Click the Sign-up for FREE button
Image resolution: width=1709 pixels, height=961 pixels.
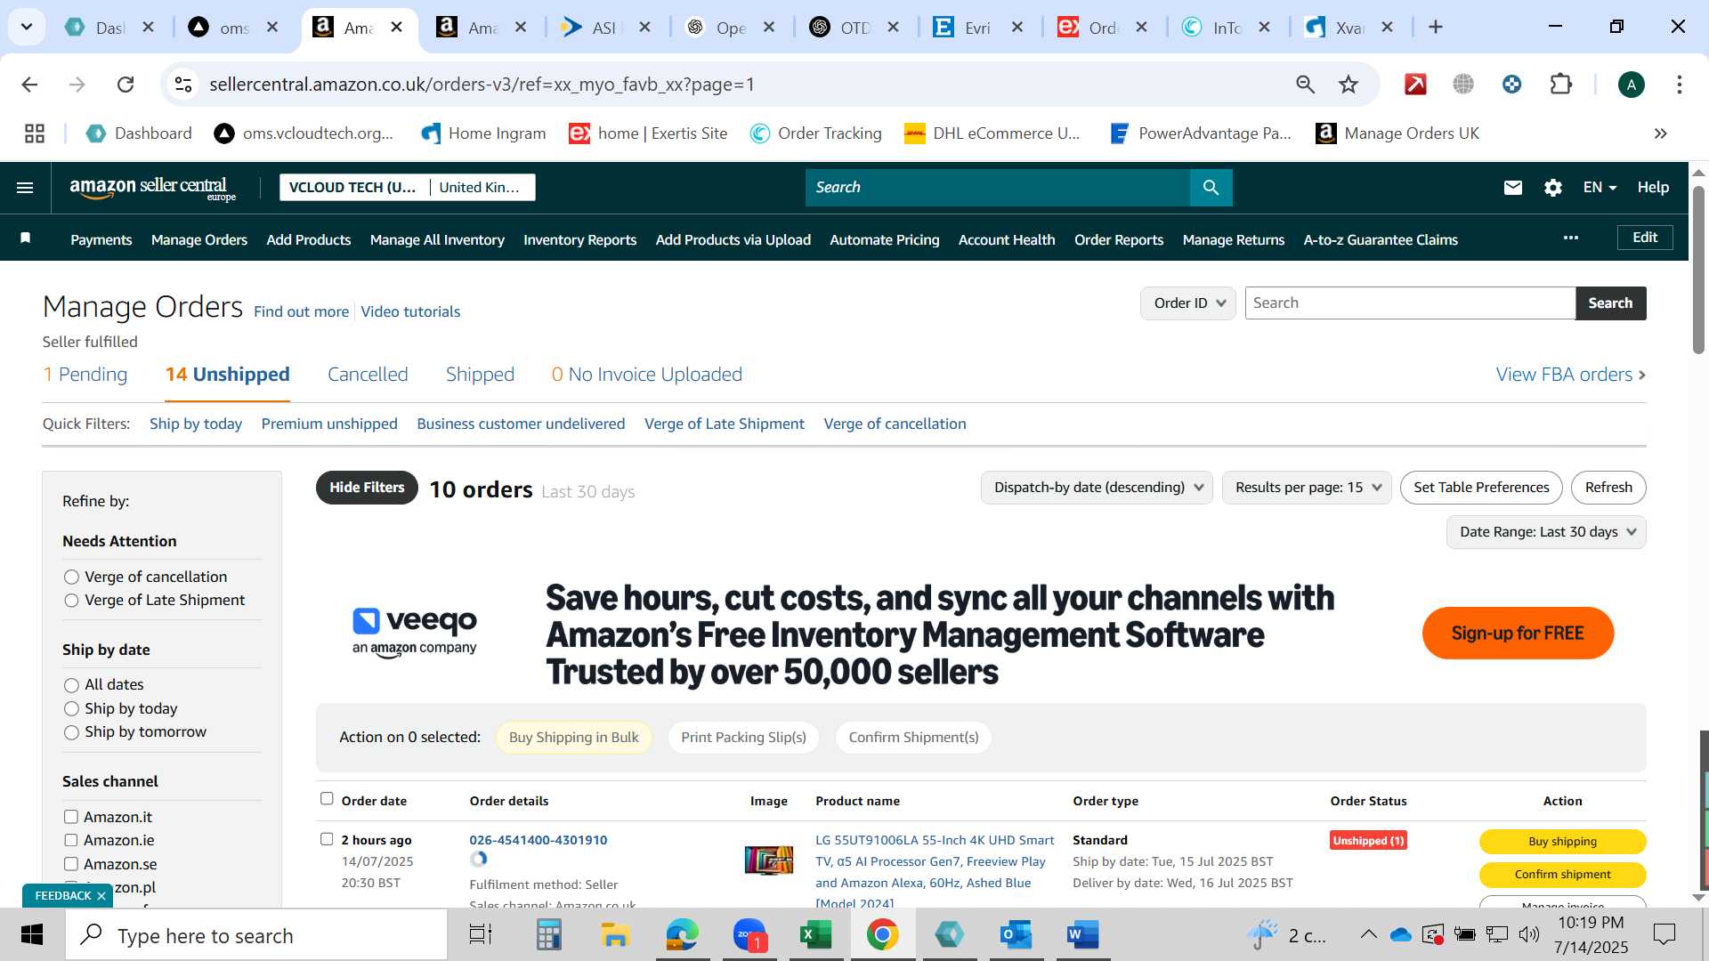1518,634
